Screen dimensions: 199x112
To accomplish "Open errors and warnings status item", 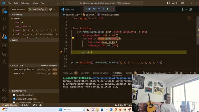I will (25, 105).
